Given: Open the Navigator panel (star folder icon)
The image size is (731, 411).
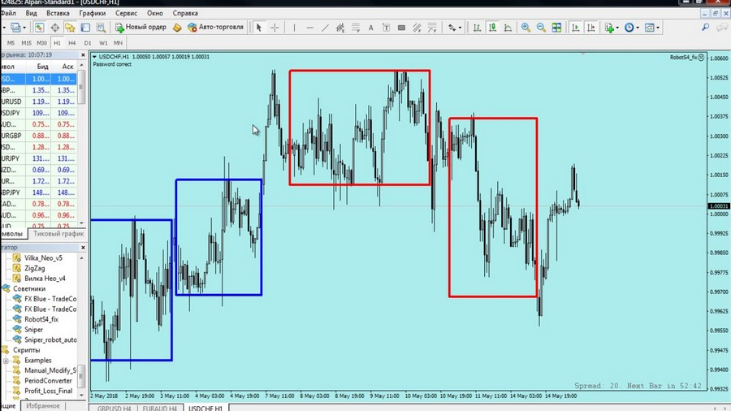Looking at the screenshot, I should tap(70, 28).
